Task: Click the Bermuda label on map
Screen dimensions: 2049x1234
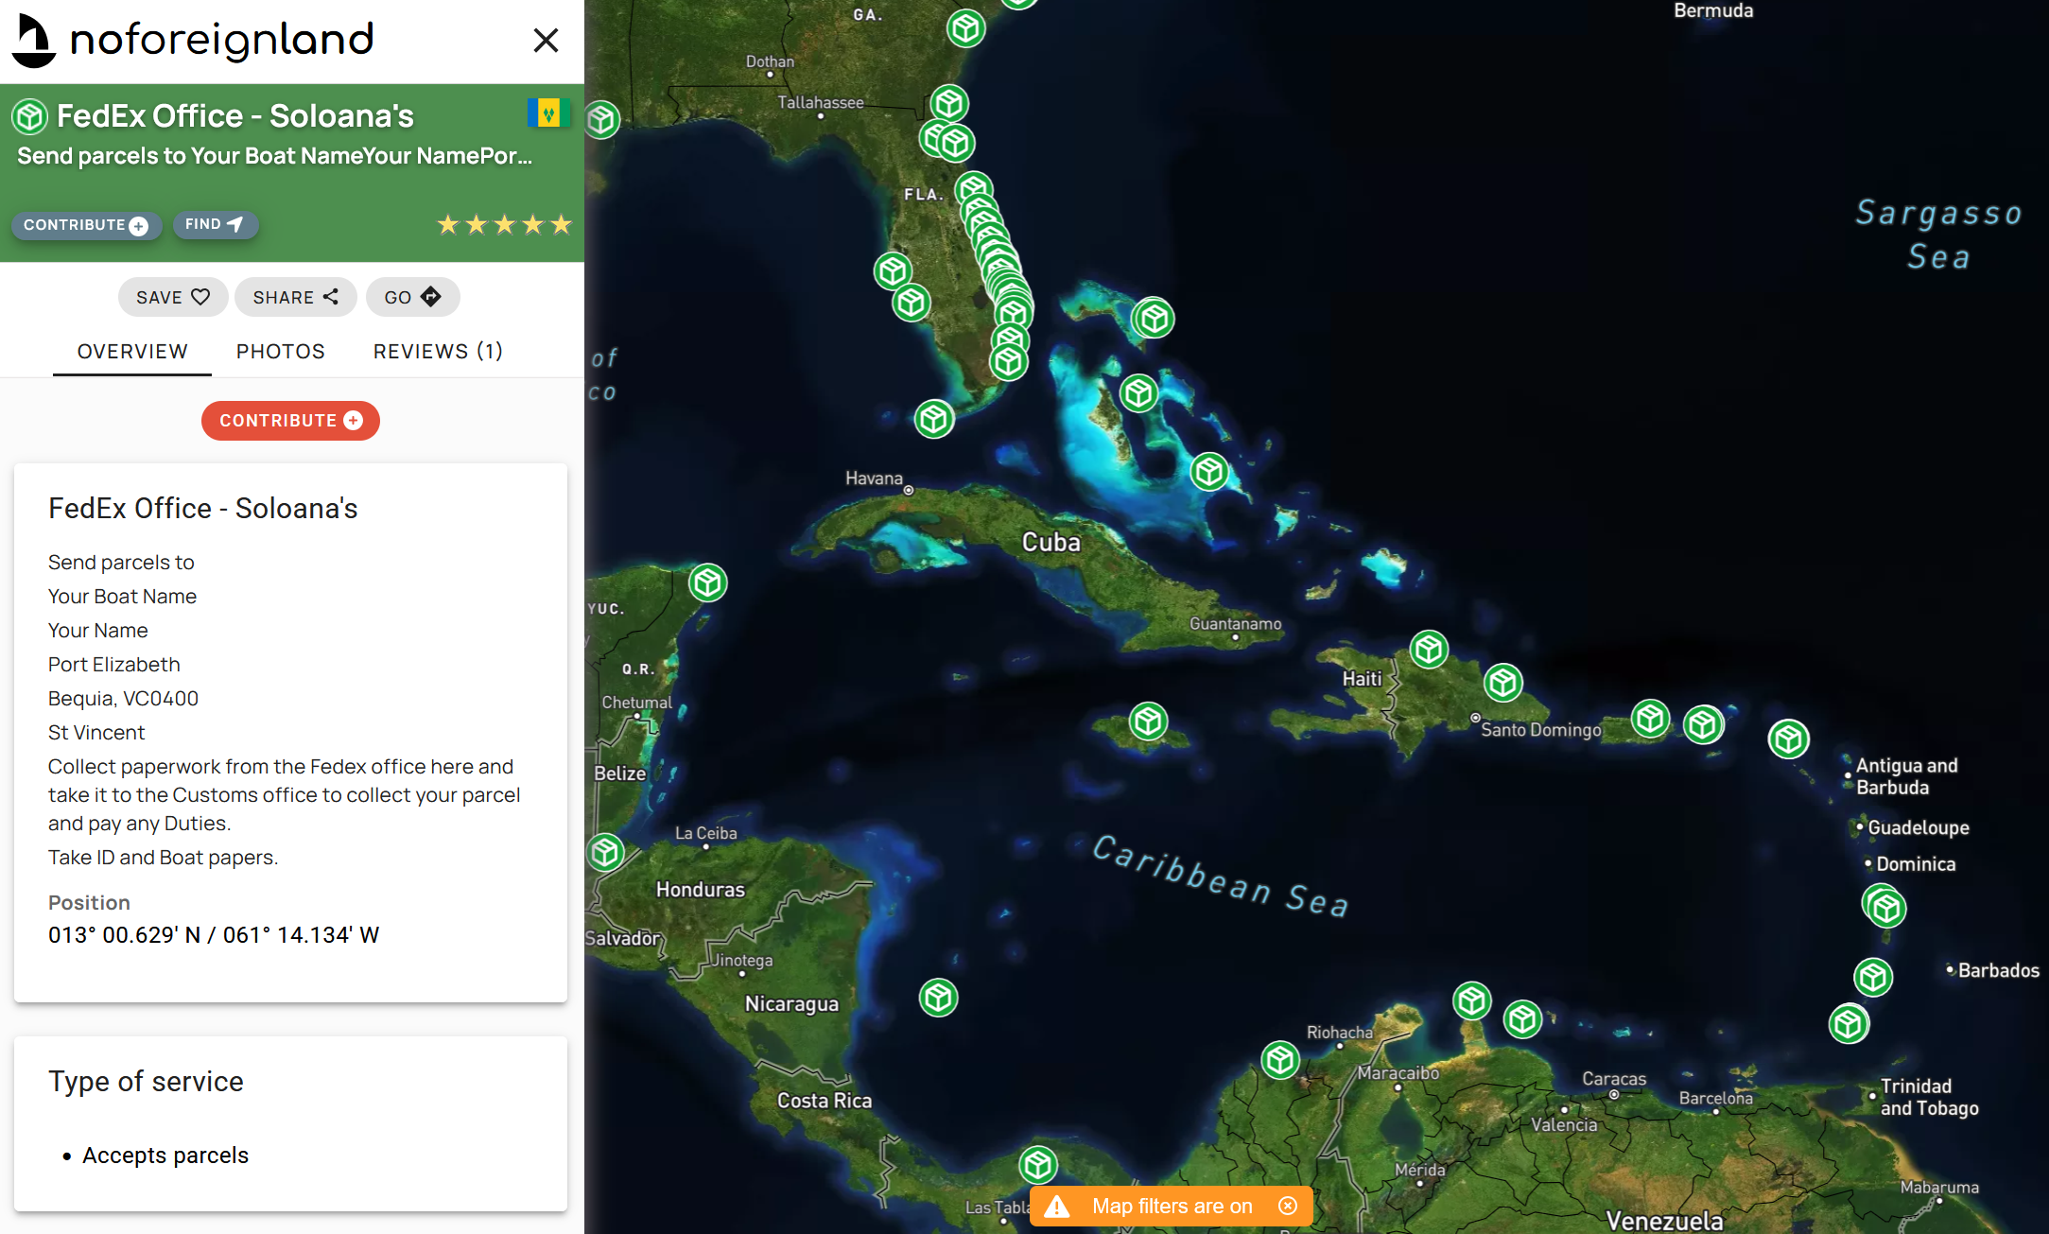Action: point(1713,10)
